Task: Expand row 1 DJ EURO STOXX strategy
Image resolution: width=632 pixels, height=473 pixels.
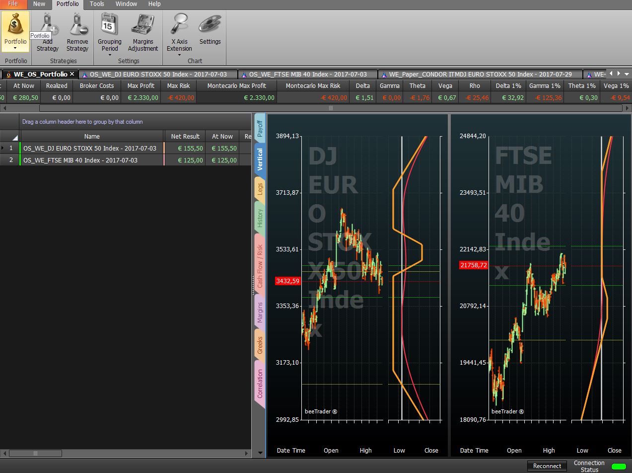Action: (x=3, y=148)
